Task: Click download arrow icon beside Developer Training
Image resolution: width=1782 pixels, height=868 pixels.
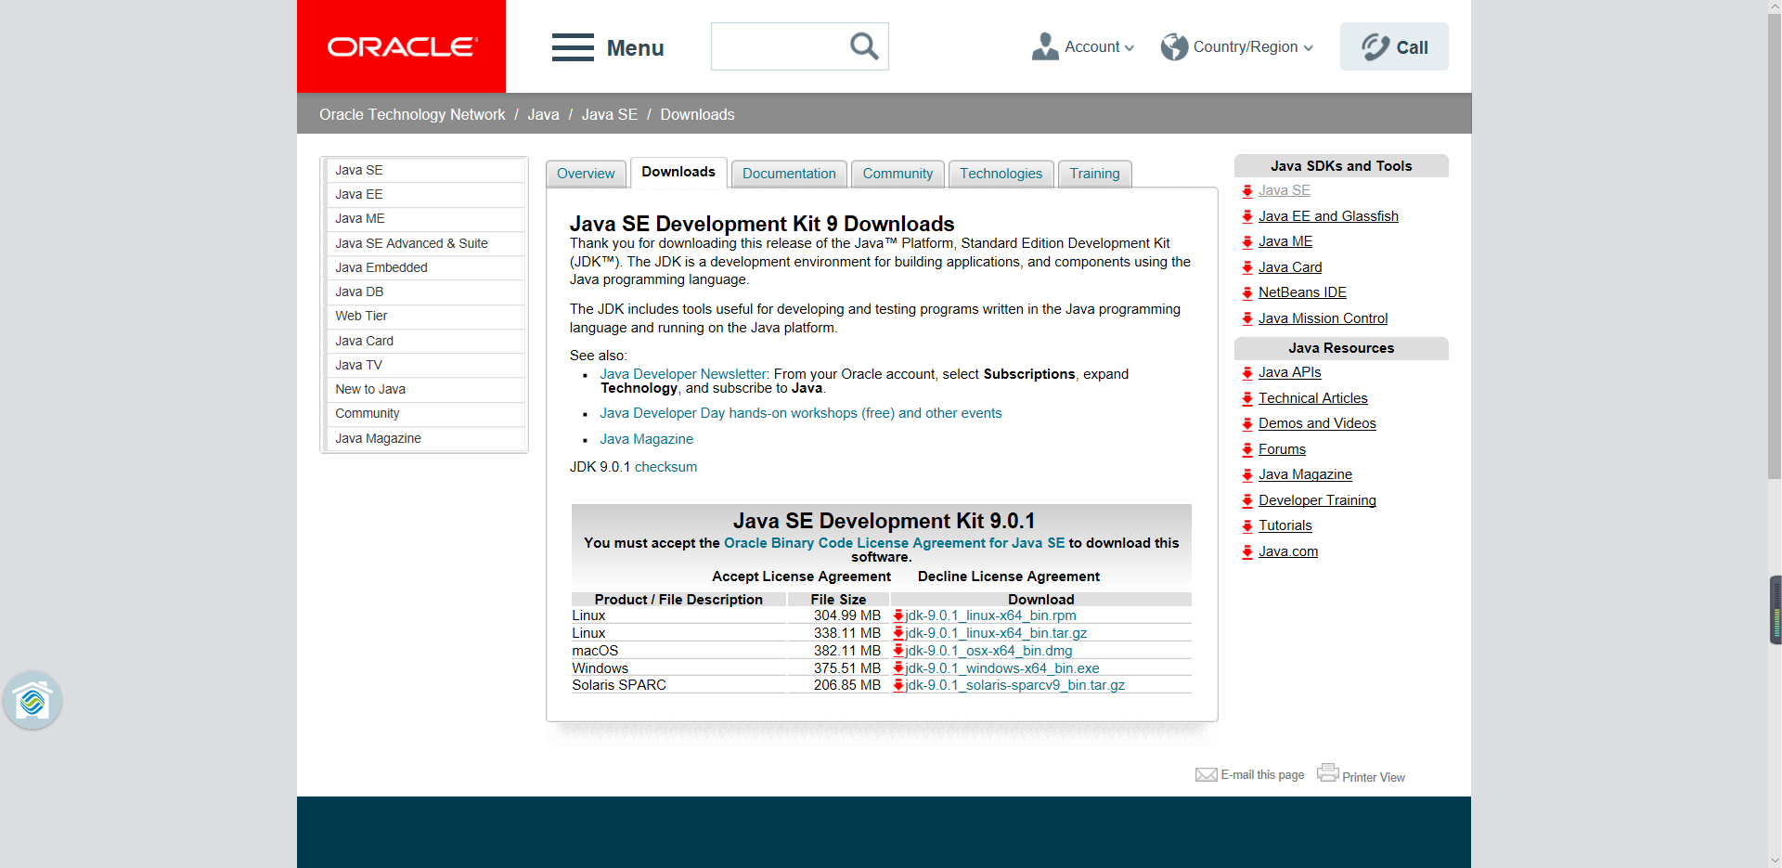Action: coord(1247,501)
